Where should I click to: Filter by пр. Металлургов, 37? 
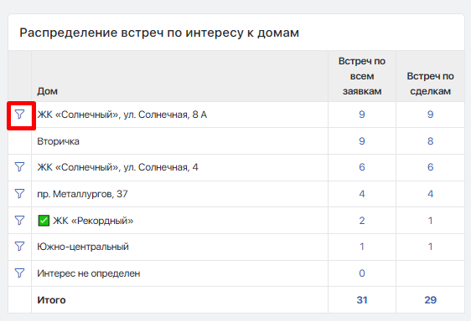tap(19, 194)
